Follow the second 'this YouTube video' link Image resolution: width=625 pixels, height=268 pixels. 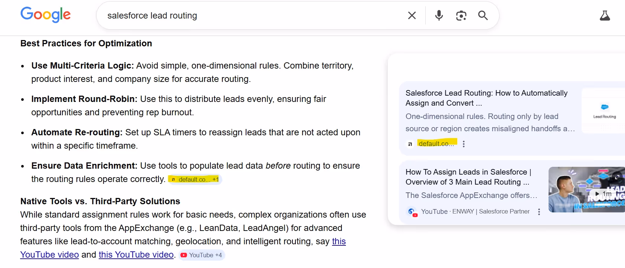136,255
